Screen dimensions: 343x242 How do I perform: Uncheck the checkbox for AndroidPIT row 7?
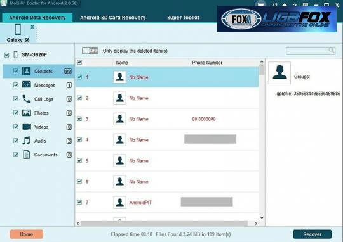[79, 203]
